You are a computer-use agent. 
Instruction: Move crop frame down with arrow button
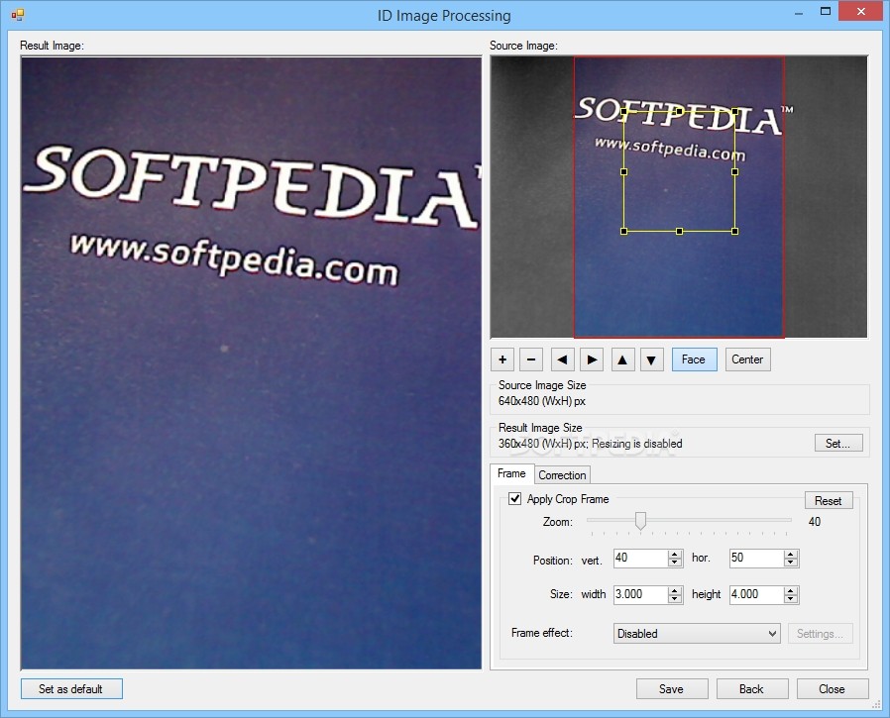click(651, 359)
